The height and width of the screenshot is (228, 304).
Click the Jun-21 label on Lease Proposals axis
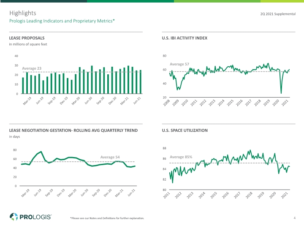click(x=137, y=100)
